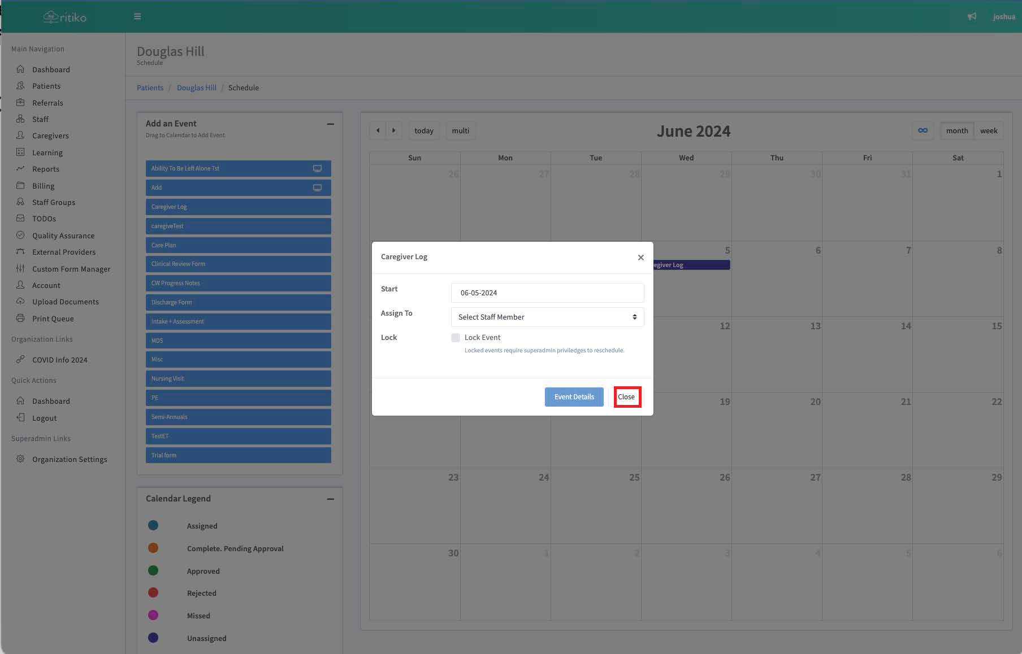Select month calendar view

[956, 130]
